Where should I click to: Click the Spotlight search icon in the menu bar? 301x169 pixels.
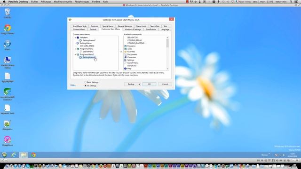pyautogui.click(x=291, y=1)
